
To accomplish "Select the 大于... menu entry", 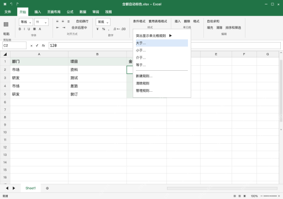I will coord(162,43).
